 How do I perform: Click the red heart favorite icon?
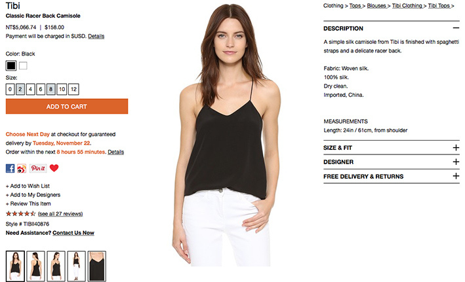tap(54, 168)
